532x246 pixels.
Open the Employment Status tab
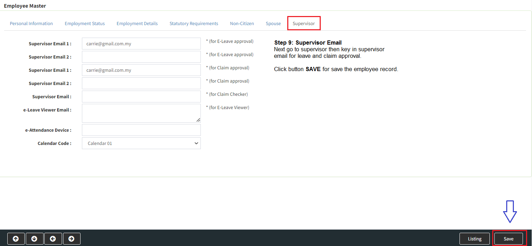tap(85, 23)
